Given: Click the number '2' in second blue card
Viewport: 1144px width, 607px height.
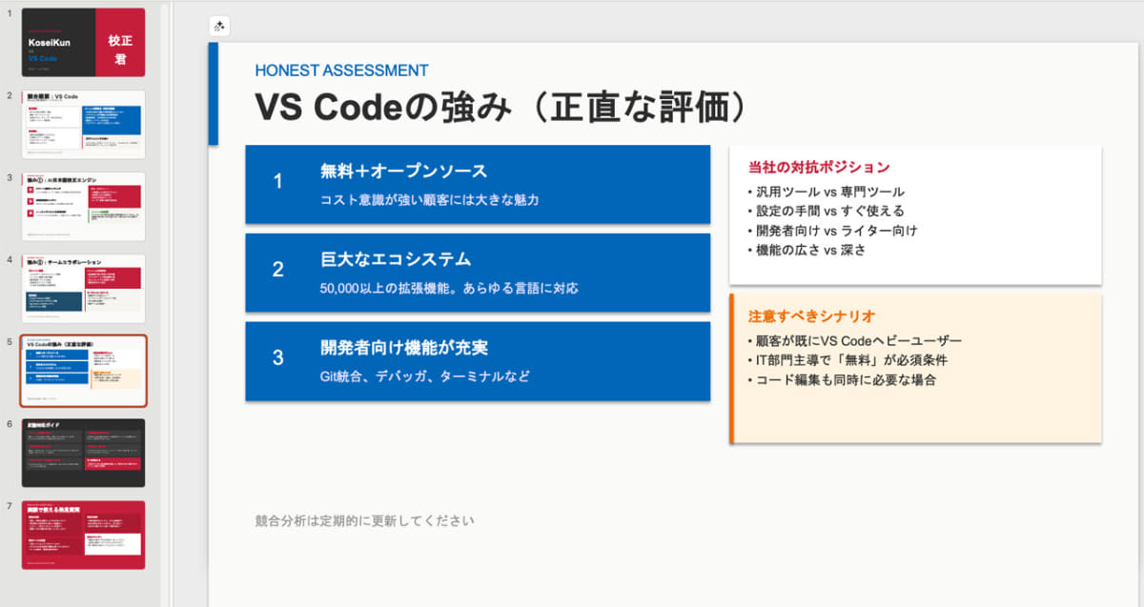Looking at the screenshot, I should tap(277, 270).
